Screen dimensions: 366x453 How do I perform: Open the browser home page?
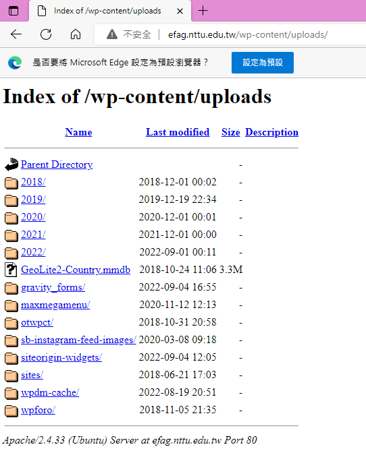point(76,34)
